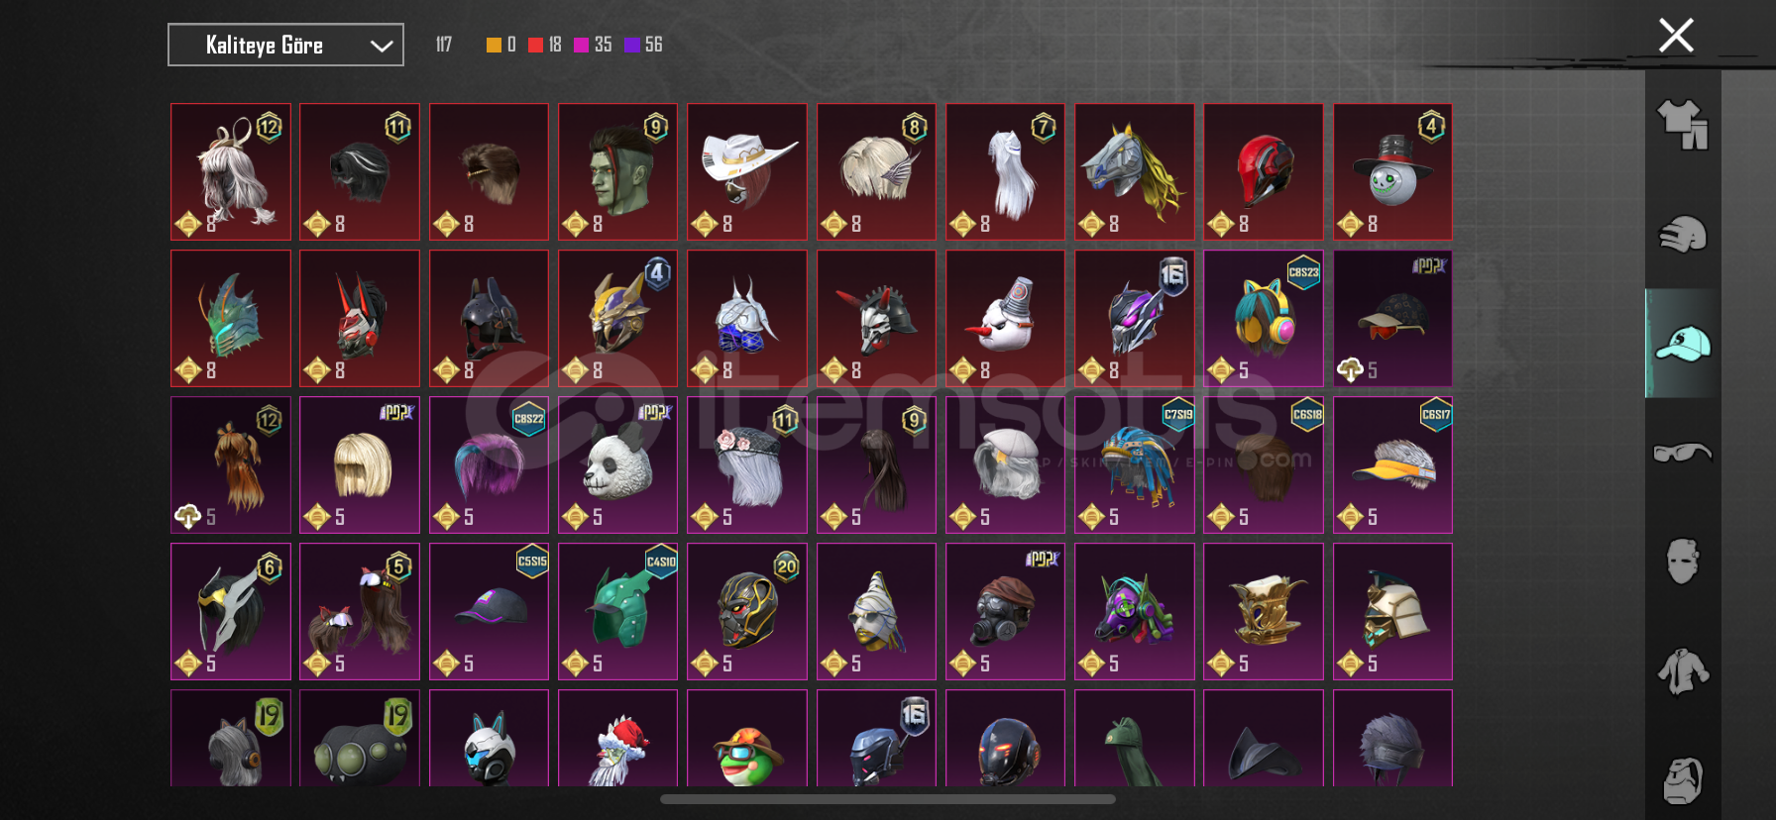Viewport: 1776px width, 820px height.
Task: Click the dropdown chevron arrow
Action: click(x=382, y=46)
